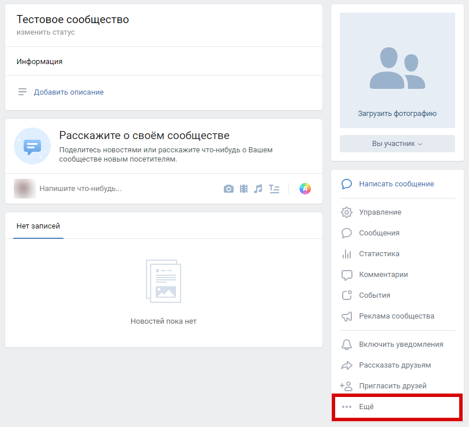Screen dimensions: 469x427
Task: Enable notifications with Включить уведомления
Action: pos(400,344)
